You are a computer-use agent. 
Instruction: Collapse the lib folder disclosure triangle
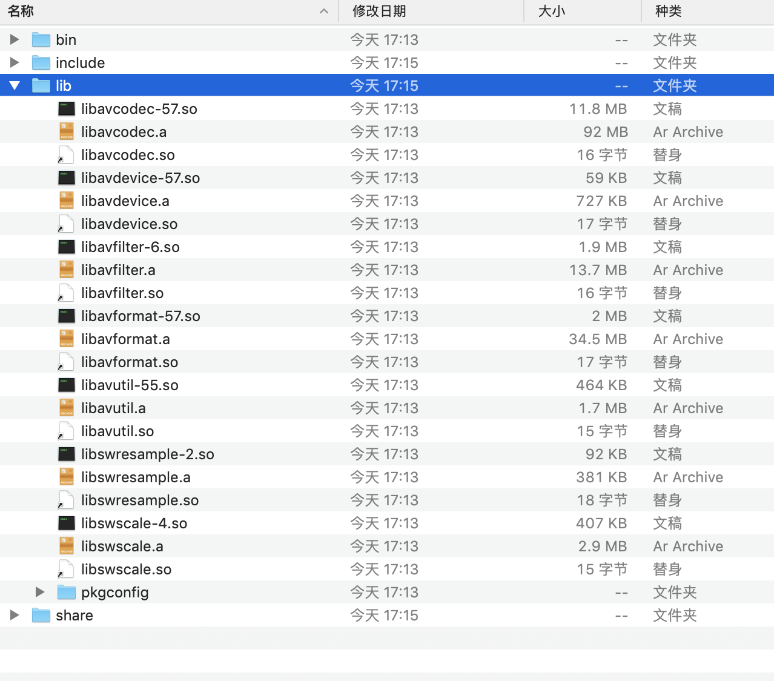pos(14,85)
